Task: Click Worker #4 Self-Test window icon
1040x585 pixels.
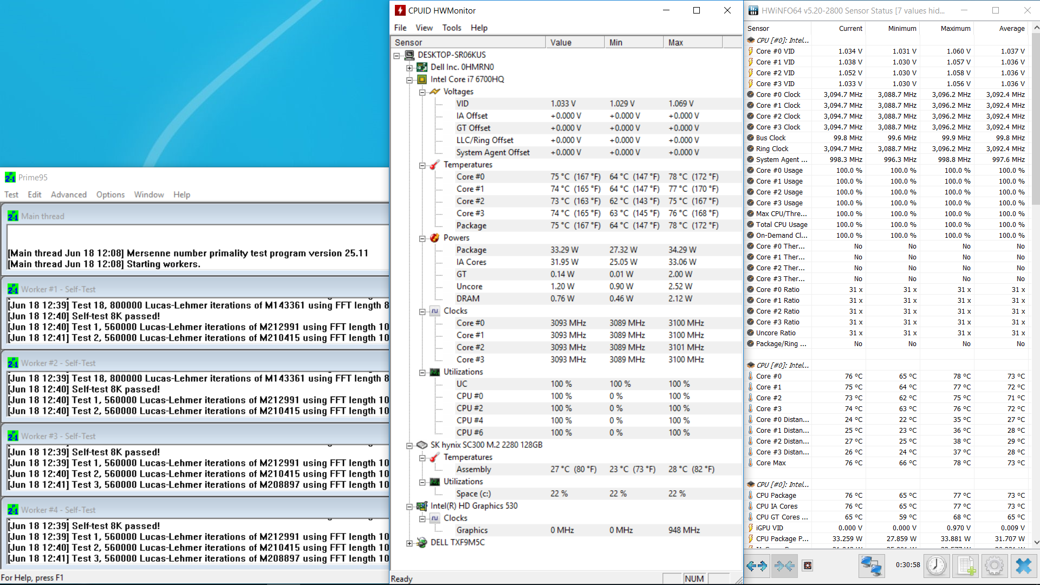Action: pyautogui.click(x=13, y=510)
